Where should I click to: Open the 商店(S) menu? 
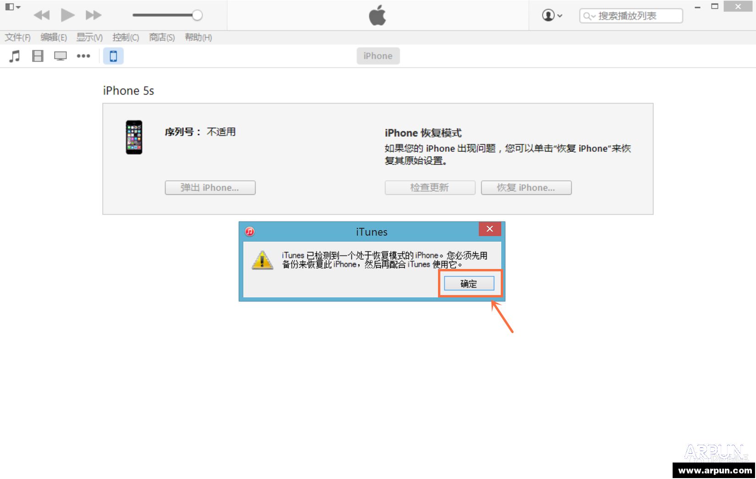pyautogui.click(x=161, y=38)
